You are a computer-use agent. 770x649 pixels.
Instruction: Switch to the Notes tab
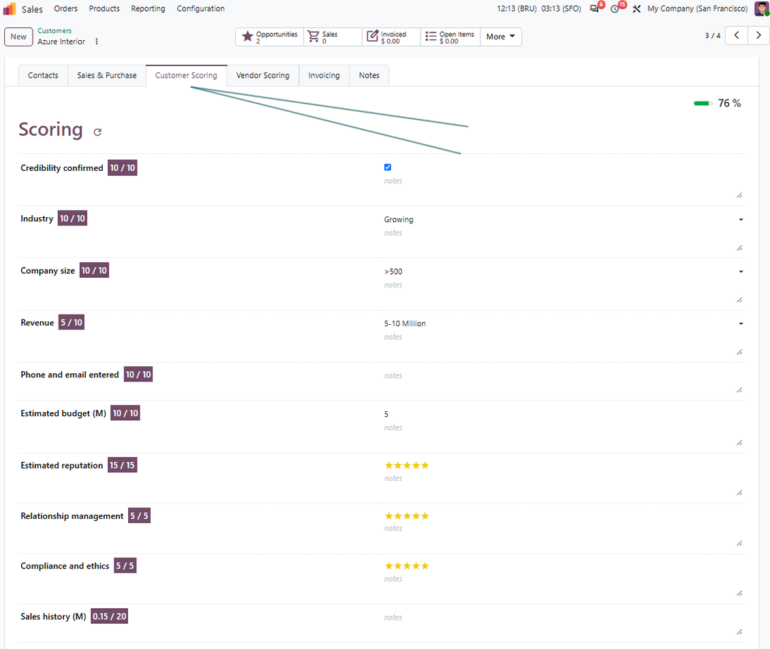(x=369, y=76)
